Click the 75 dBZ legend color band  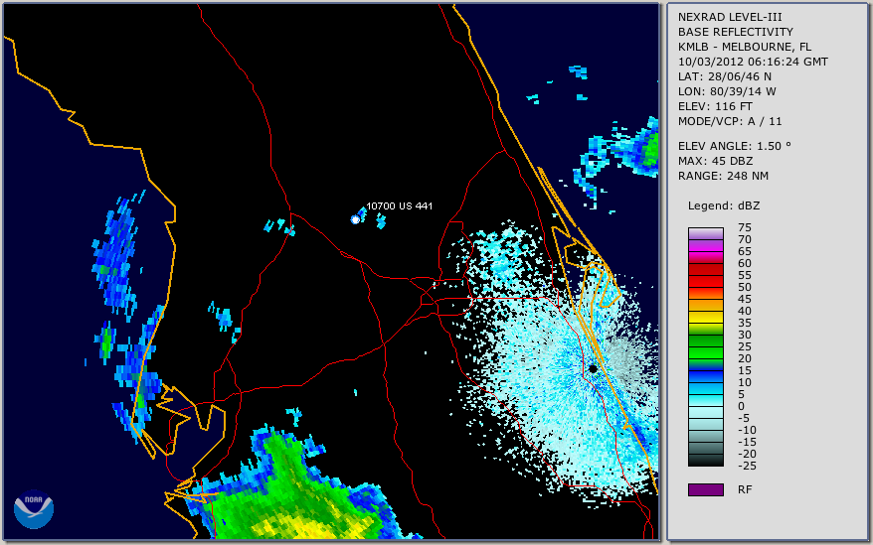(705, 233)
